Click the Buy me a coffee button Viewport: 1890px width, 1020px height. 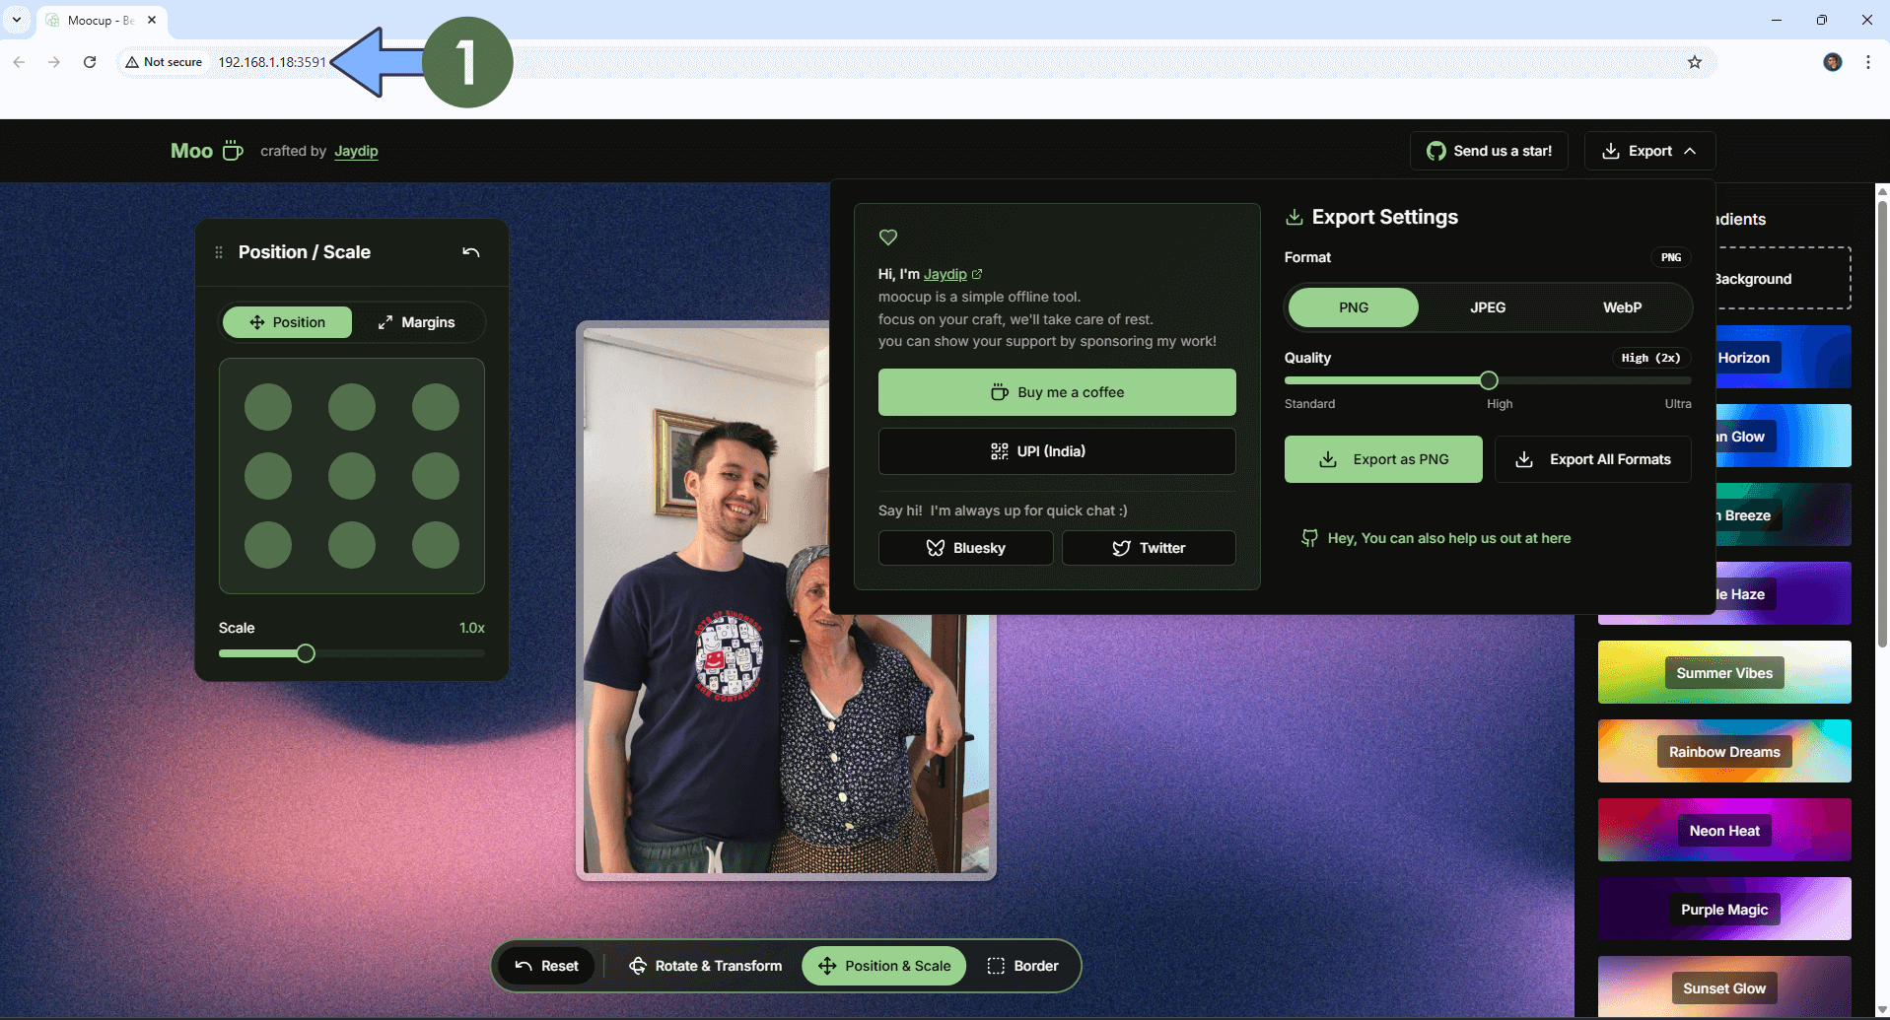pyautogui.click(x=1057, y=392)
